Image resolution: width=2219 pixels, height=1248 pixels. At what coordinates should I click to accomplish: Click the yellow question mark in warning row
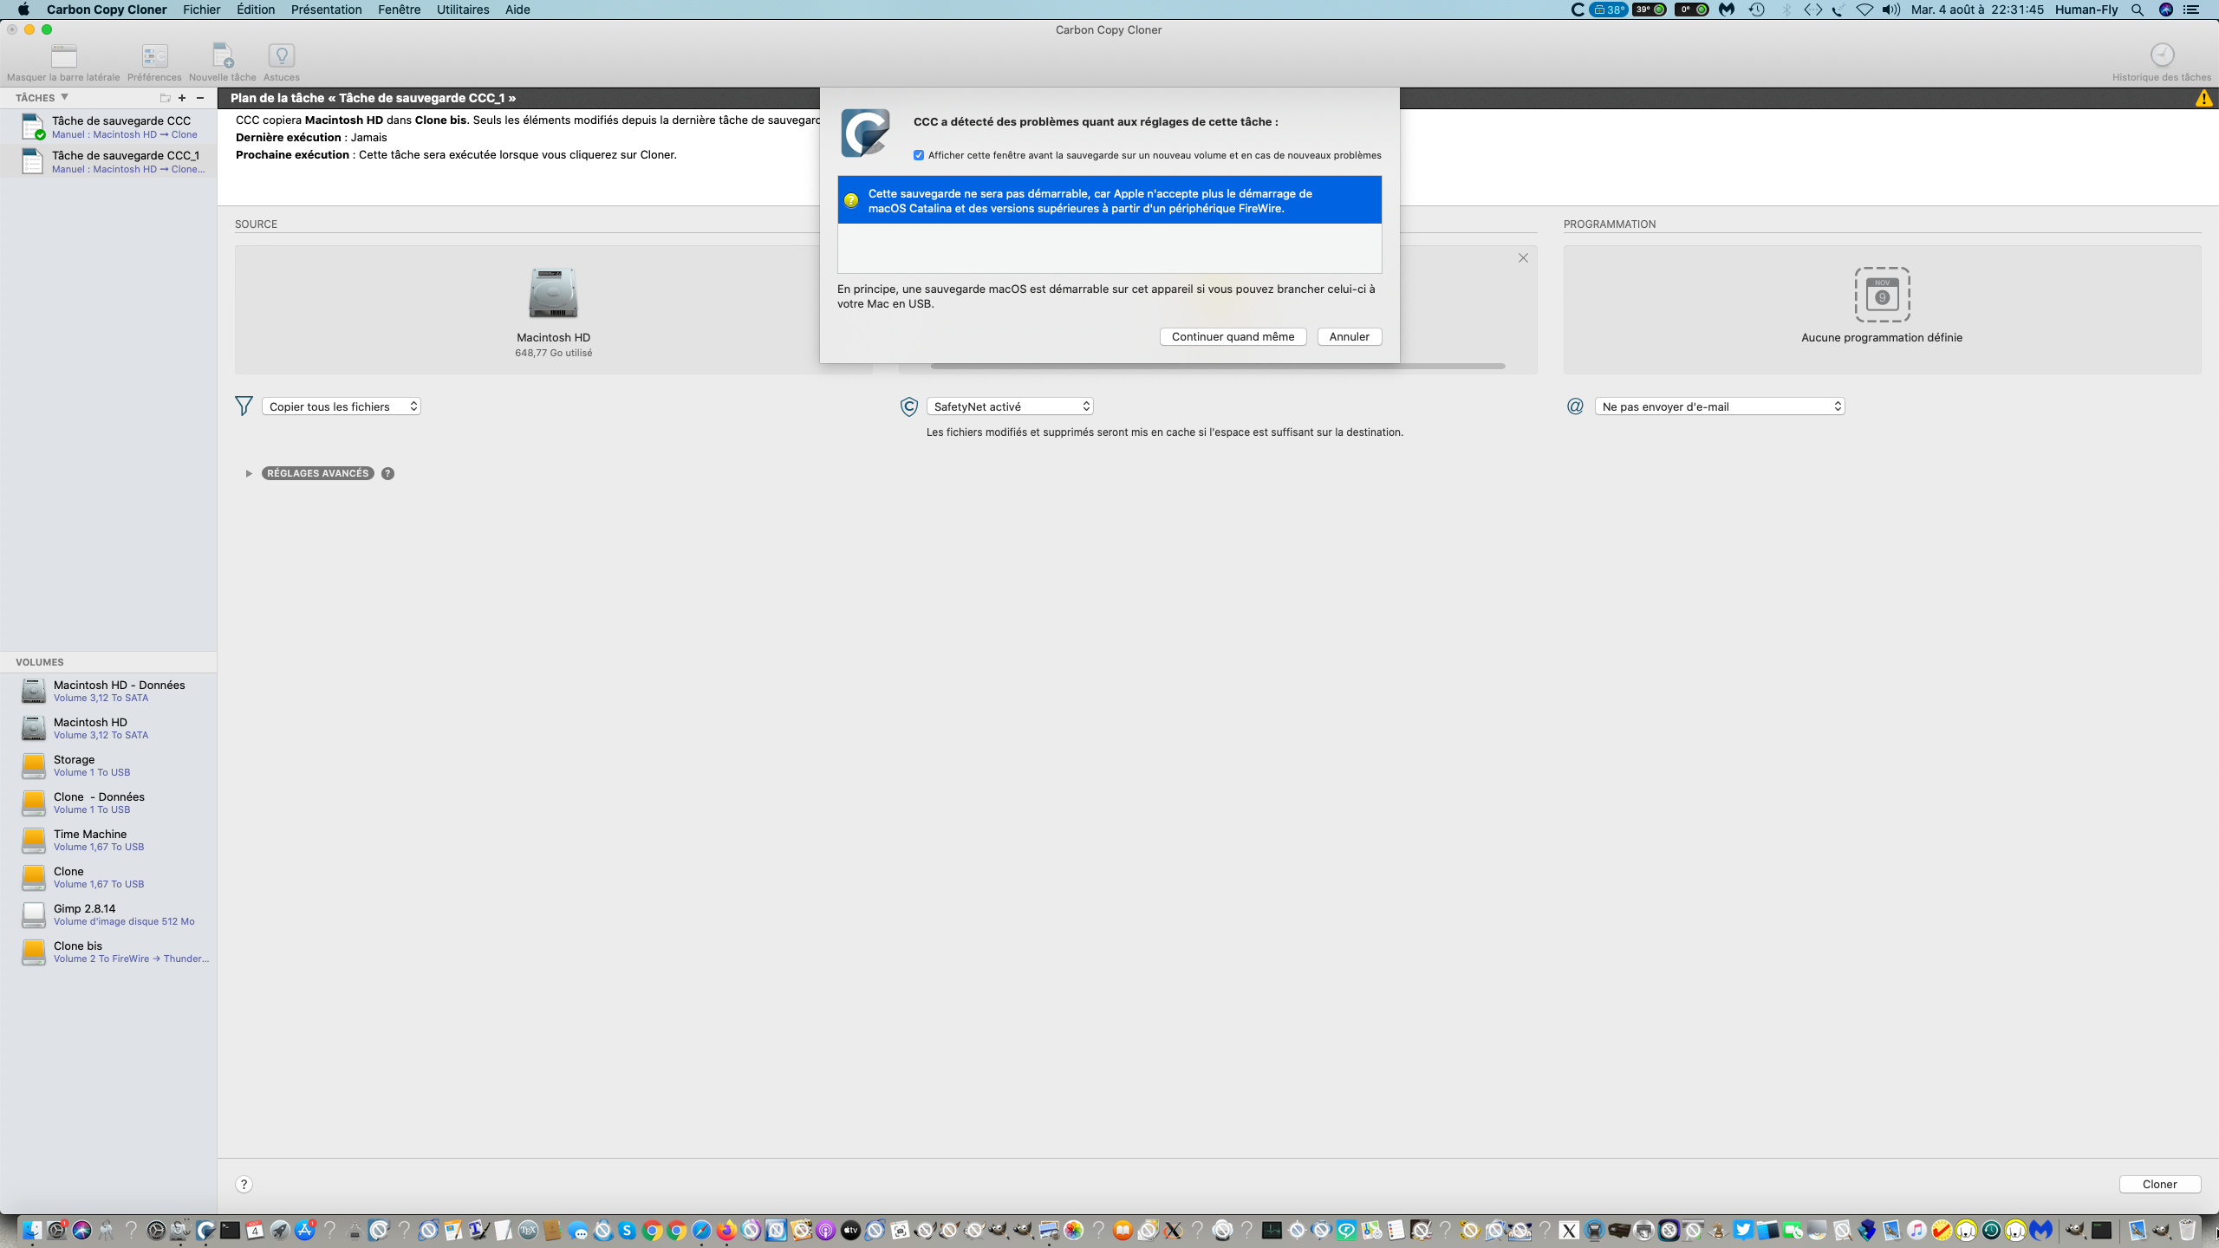[851, 200]
